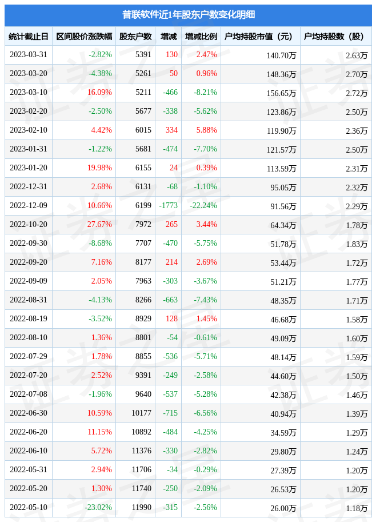The image size is (372, 522).
Task: Click the change ratio -8.21%
Action: tap(205, 92)
